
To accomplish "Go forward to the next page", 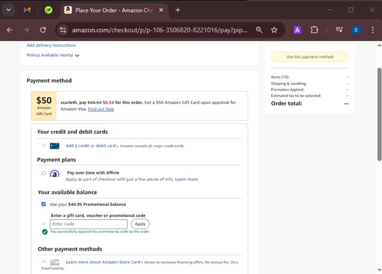I will pos(26,30).
